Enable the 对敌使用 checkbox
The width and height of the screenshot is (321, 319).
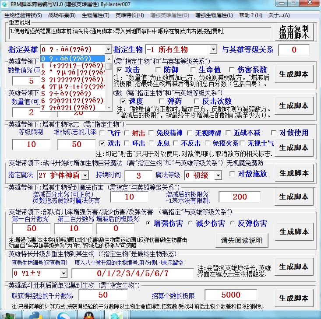pos(274,133)
